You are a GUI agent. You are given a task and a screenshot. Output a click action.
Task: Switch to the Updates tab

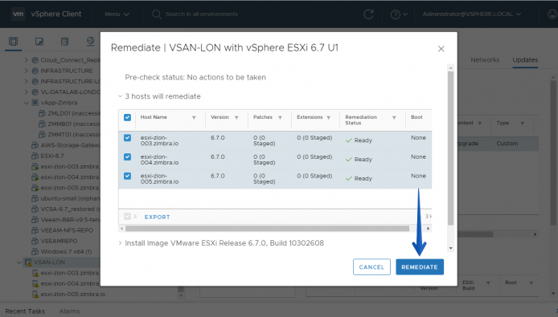[525, 60]
